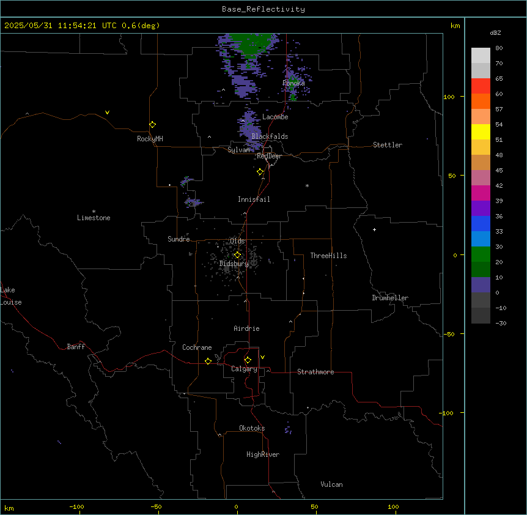Click the asterisk marker above Limestone label
This screenshot has height=515, width=527.
94,212
